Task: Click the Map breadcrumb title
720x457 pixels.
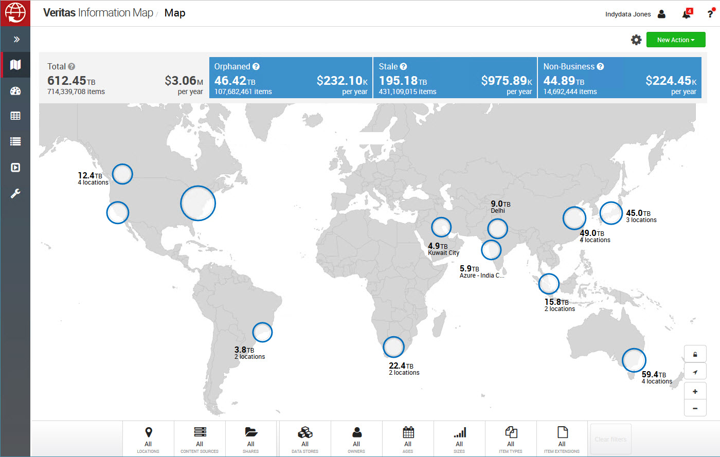Action: 175,13
